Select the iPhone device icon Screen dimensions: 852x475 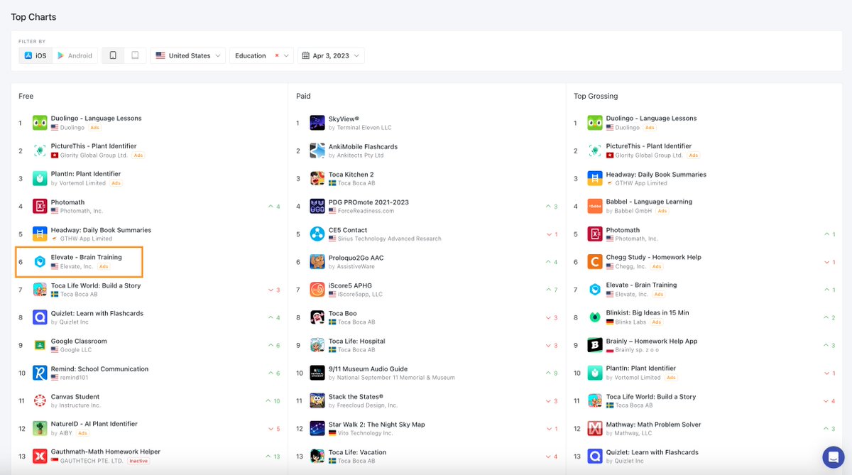point(113,55)
